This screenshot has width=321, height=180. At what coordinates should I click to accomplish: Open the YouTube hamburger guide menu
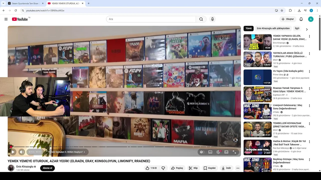click(6, 19)
